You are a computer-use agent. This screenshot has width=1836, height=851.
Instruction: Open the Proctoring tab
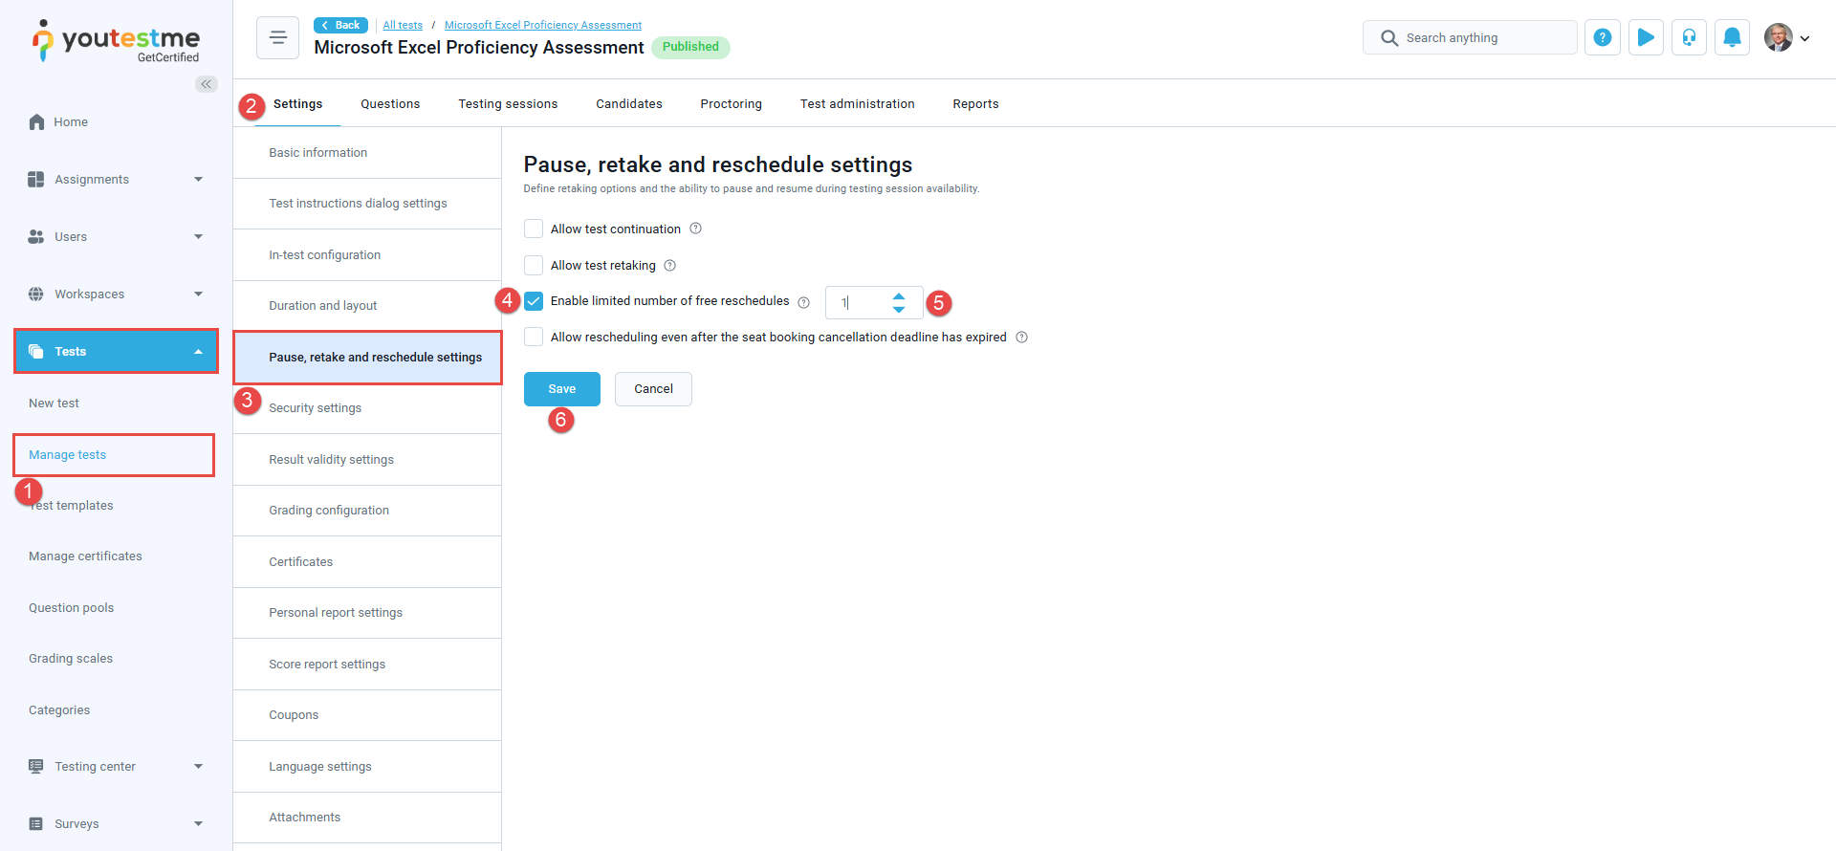tap(731, 103)
